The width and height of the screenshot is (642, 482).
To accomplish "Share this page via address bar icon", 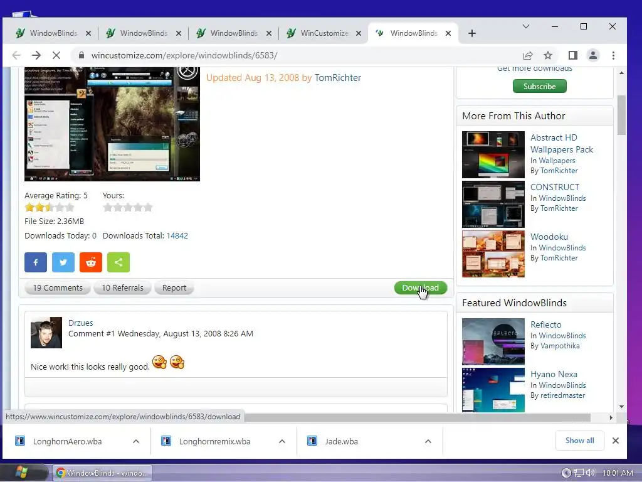I will click(x=528, y=55).
